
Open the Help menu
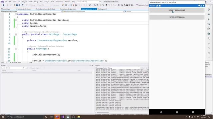point(73,2)
